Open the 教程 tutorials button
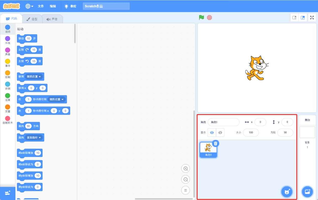The height and width of the screenshot is (200, 318). [70, 6]
